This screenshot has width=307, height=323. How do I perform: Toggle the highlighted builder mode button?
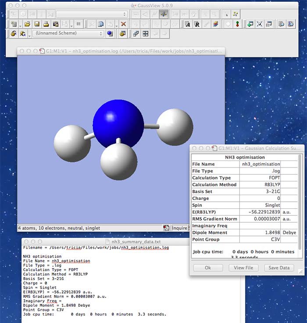(x=163, y=14)
